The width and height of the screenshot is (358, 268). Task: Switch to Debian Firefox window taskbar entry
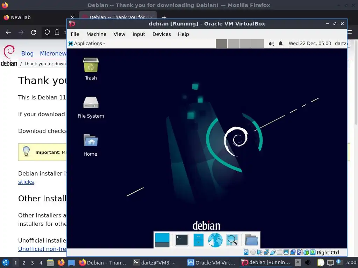tap(102, 262)
